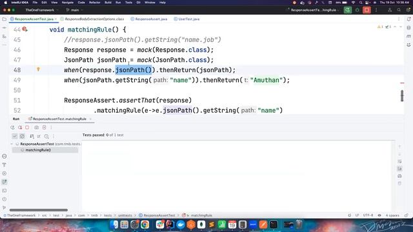Open the Run tool window icon in left sidebar
The image size is (413, 232).
pos(5,182)
